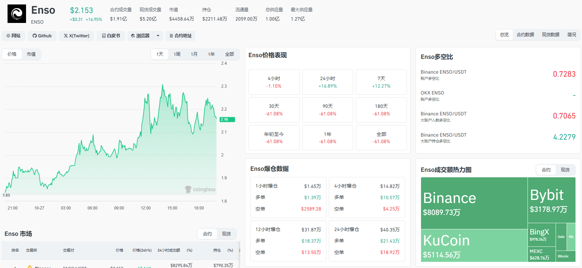The height and width of the screenshot is (268, 582).
Task: Click the 市值 $4458.64万 stat
Action: point(182,14)
